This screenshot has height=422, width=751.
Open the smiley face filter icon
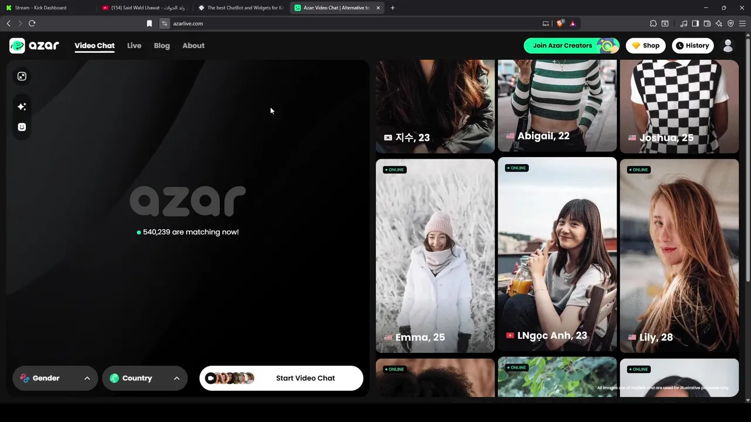coord(22,127)
